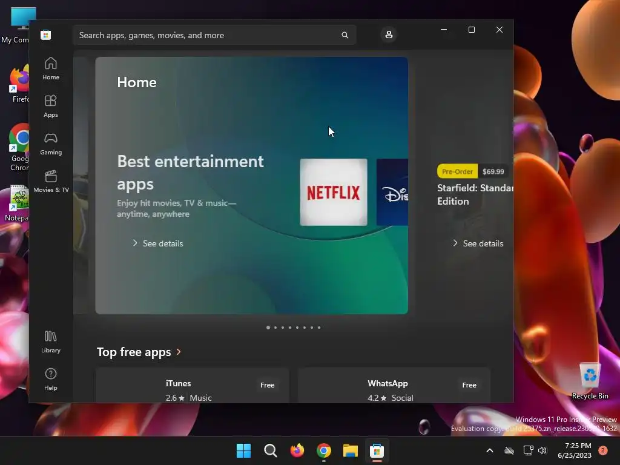Screen dimensions: 620x465
Task: Select the Firefox desktop shortcut
Action: tap(18, 84)
